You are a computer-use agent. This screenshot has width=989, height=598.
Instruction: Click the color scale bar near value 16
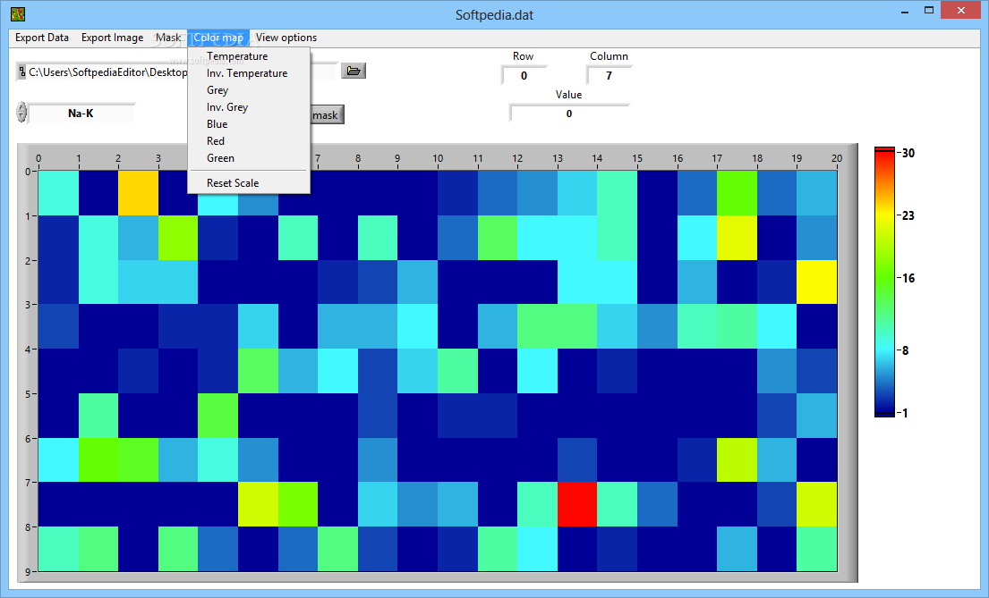[884, 278]
